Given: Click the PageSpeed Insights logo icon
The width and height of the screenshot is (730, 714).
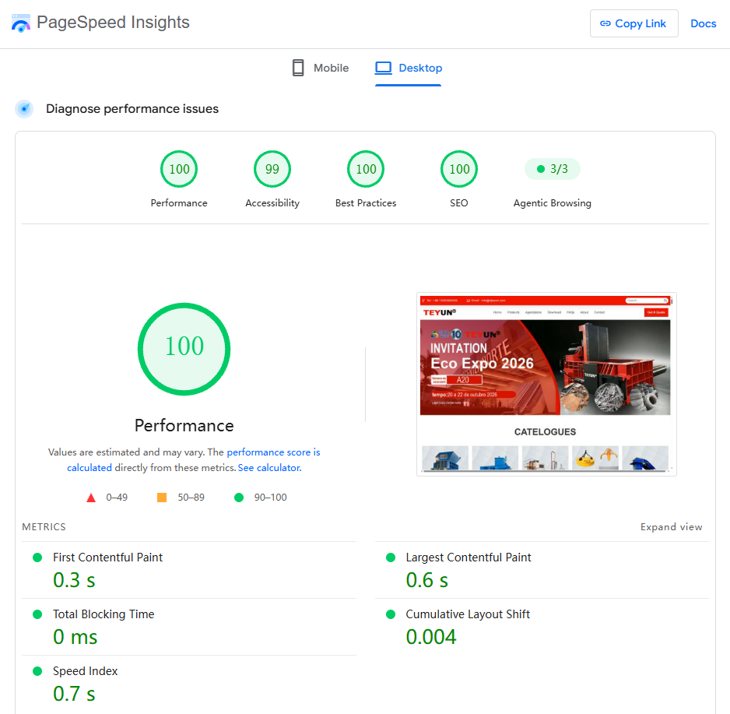Looking at the screenshot, I should [20, 23].
